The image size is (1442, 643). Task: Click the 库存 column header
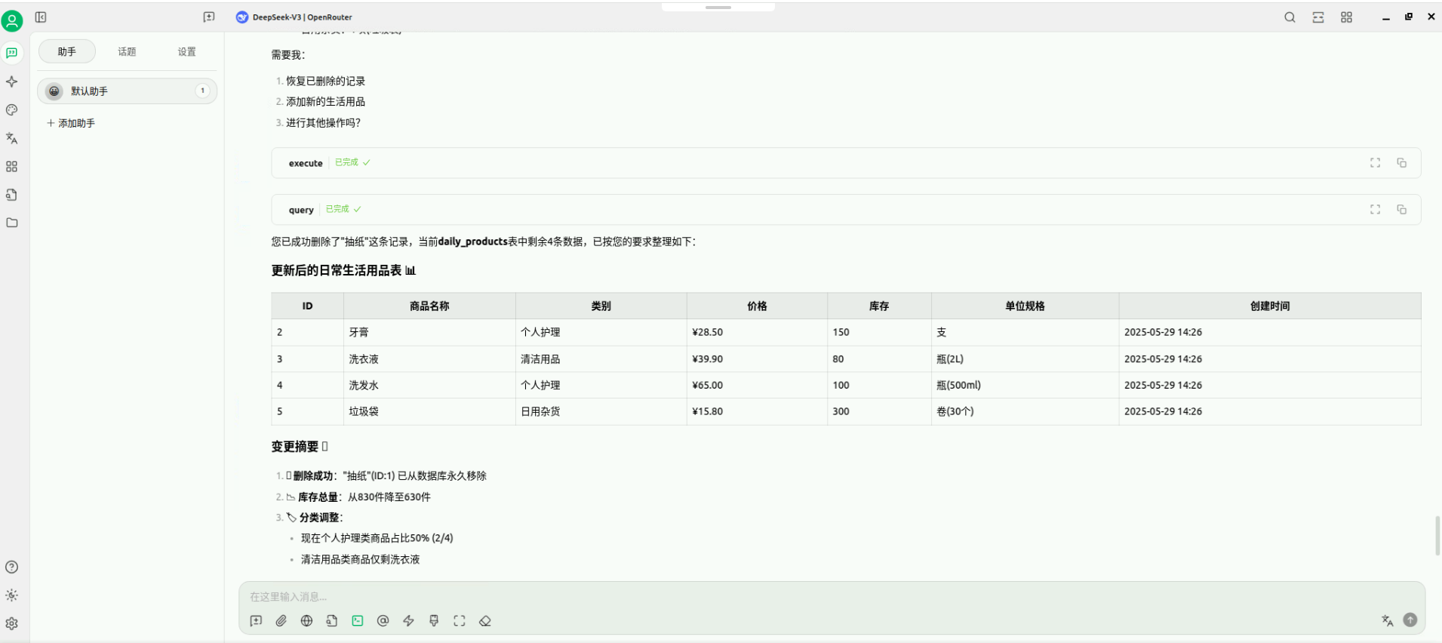879,306
